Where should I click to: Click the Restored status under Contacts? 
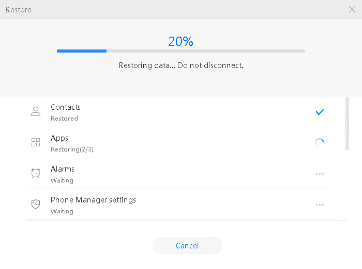click(64, 119)
